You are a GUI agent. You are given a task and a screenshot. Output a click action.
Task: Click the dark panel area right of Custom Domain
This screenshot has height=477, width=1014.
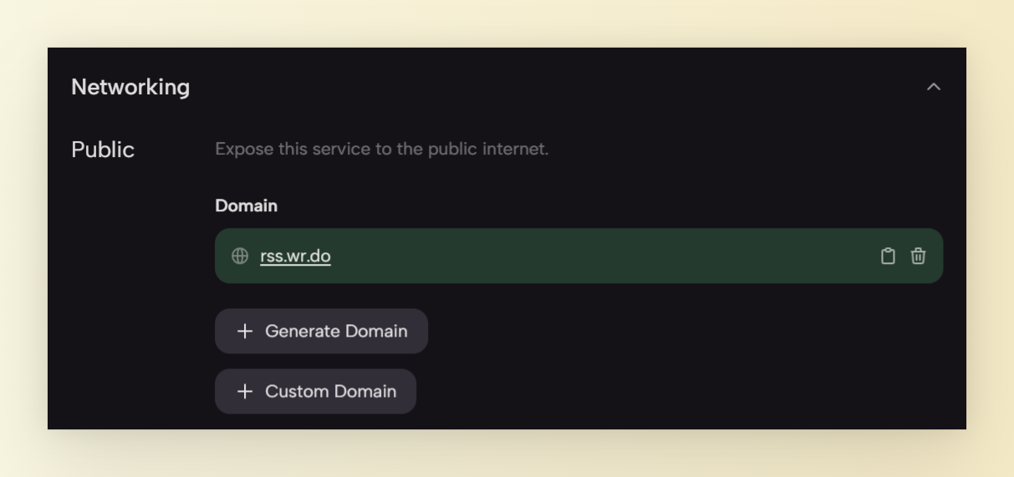pos(669,392)
